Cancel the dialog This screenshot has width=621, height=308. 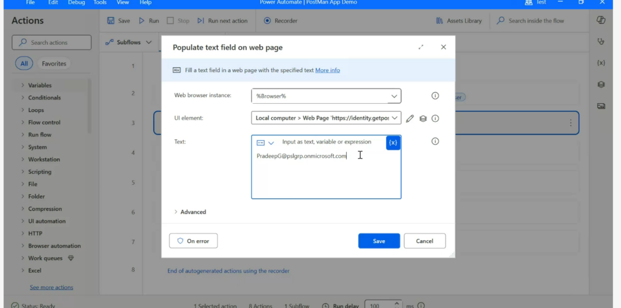(x=425, y=241)
